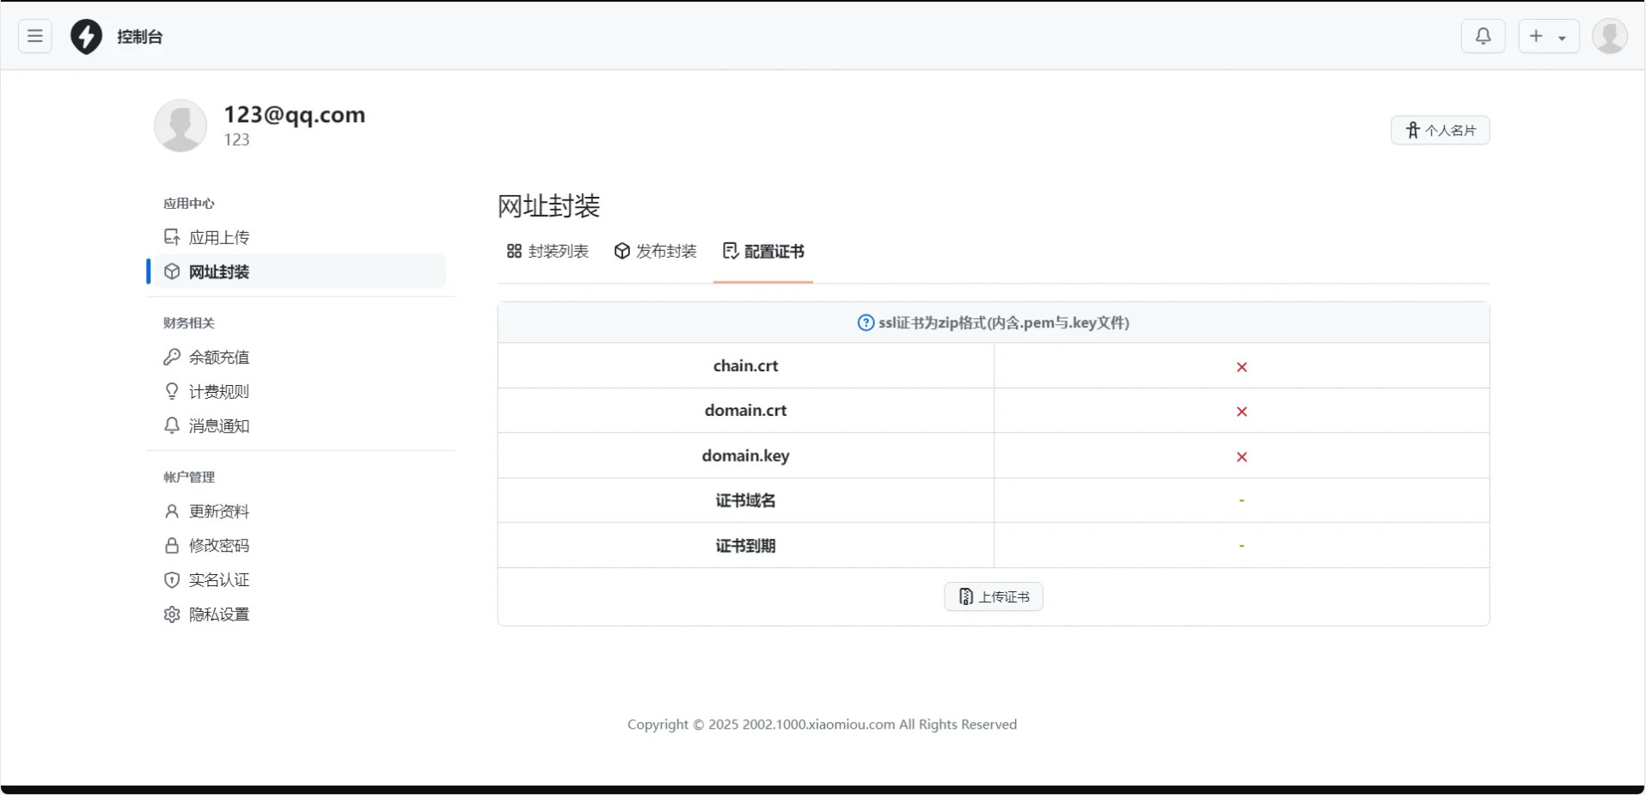Open the hamburger menu in header
The height and width of the screenshot is (795, 1646).
[35, 36]
